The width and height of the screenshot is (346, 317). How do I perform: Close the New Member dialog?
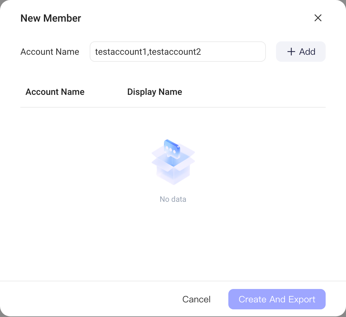coord(318,18)
